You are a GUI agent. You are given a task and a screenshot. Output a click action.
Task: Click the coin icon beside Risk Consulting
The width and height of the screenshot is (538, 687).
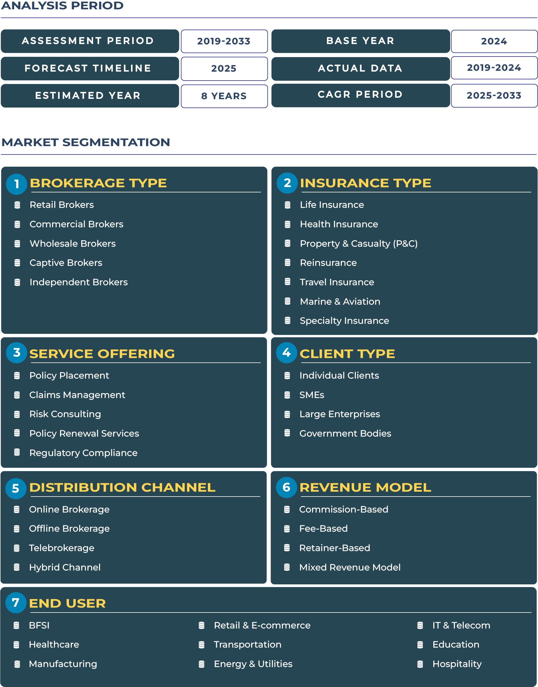(17, 414)
